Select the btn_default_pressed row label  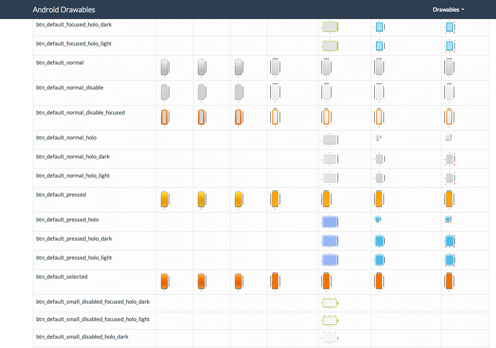click(x=61, y=194)
